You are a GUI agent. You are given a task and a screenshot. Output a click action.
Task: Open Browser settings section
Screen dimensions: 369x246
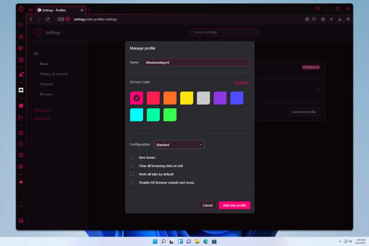[46, 94]
